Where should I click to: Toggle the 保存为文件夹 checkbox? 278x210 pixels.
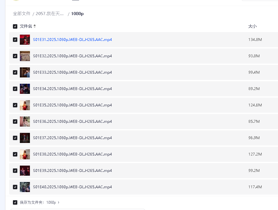pos(15,202)
